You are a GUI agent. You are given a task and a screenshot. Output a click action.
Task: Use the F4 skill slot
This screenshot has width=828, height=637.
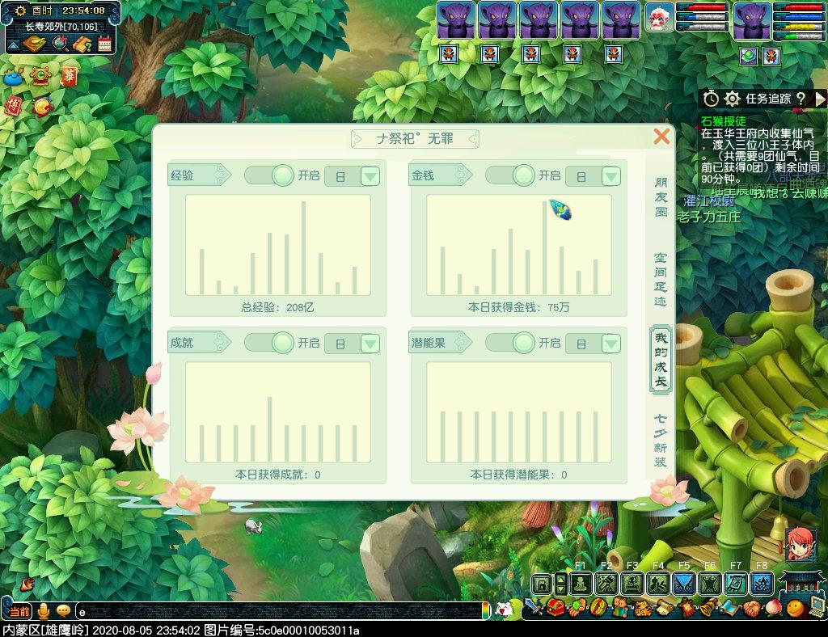click(x=658, y=584)
